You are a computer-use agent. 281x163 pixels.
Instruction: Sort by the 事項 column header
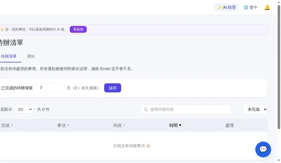pos(63,125)
